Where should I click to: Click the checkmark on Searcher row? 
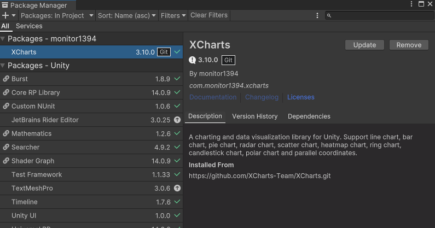pos(177,147)
